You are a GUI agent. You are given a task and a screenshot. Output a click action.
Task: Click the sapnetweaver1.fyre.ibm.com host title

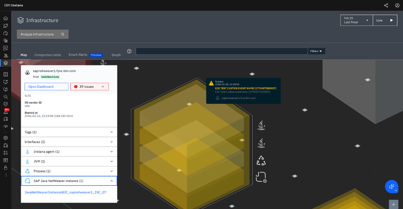(x=54, y=71)
